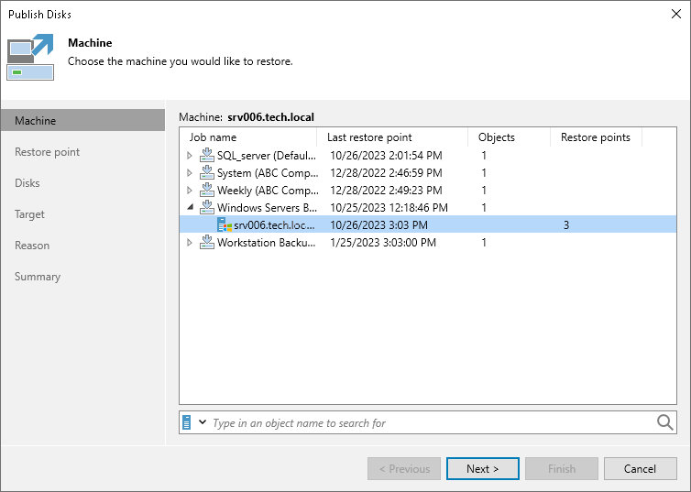The width and height of the screenshot is (691, 492).
Task: Click the disabled < Previous button
Action: coord(404,469)
